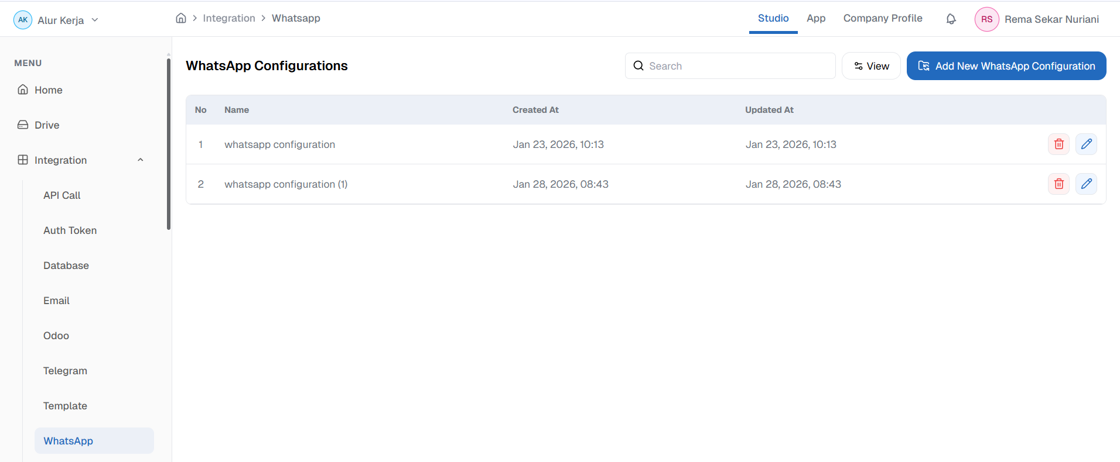Viewport: 1120px width, 462px height.
Task: Open the notifications bell
Action: pyautogui.click(x=951, y=19)
